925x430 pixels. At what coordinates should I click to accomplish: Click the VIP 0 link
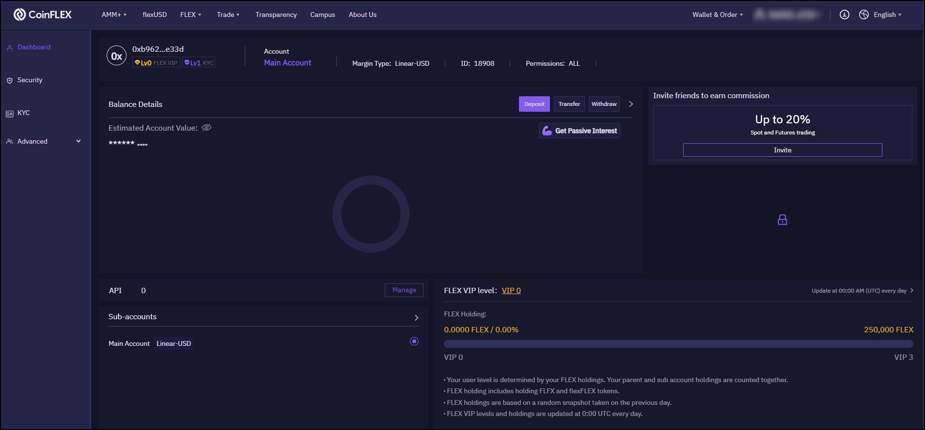click(511, 290)
